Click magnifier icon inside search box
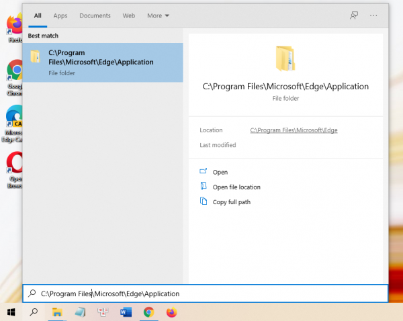The width and height of the screenshot is (403, 321). tap(32, 293)
